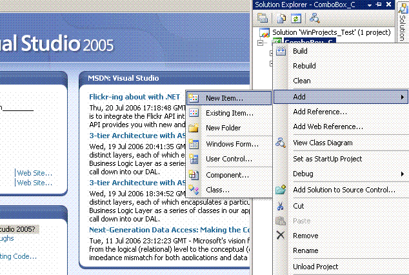Choose User Control... entry
Viewport: 409px width, 275px height.
tap(229, 159)
